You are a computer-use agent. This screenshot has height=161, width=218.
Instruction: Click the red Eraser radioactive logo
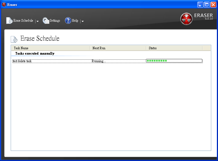[x=186, y=19]
